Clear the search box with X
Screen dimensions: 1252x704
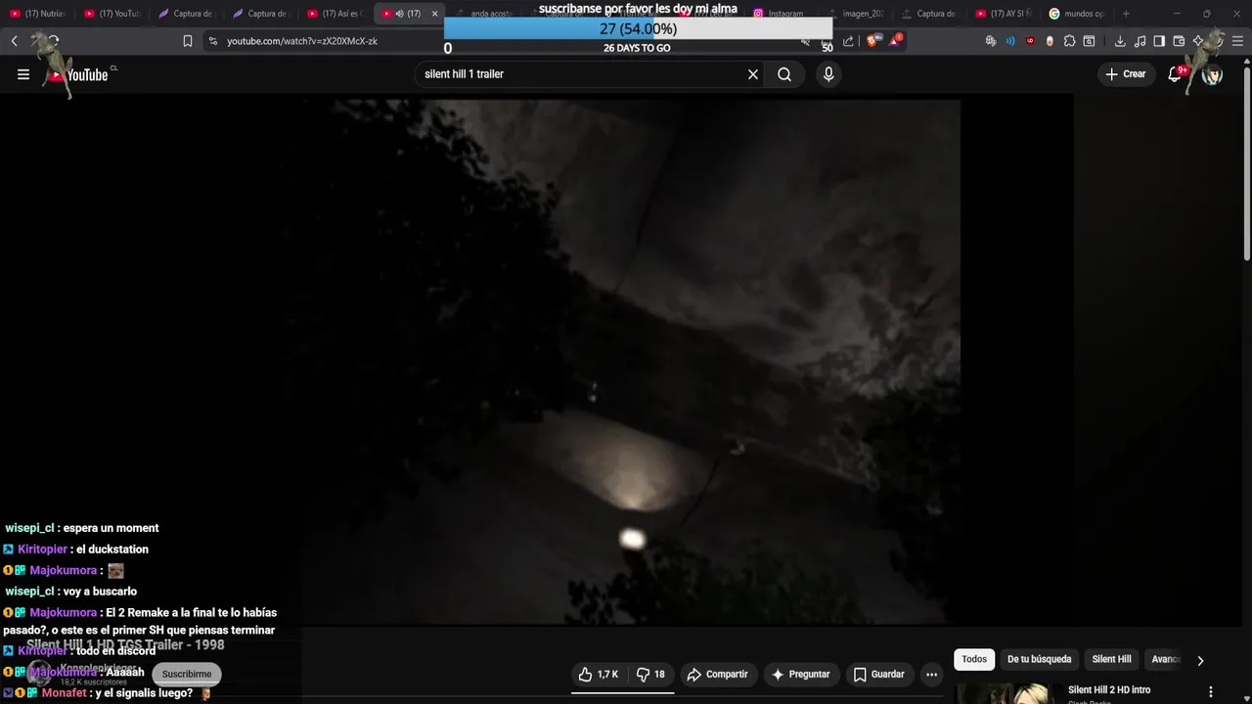753,74
